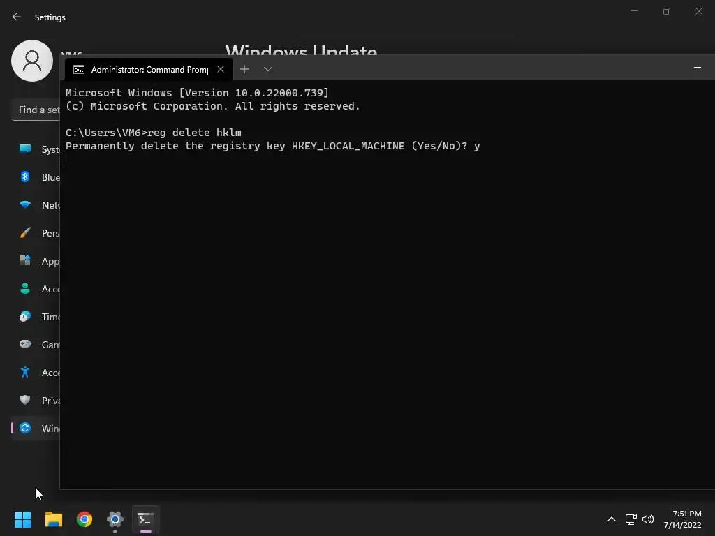Minimize the Terminal window
715x536 pixels.
pos(698,68)
